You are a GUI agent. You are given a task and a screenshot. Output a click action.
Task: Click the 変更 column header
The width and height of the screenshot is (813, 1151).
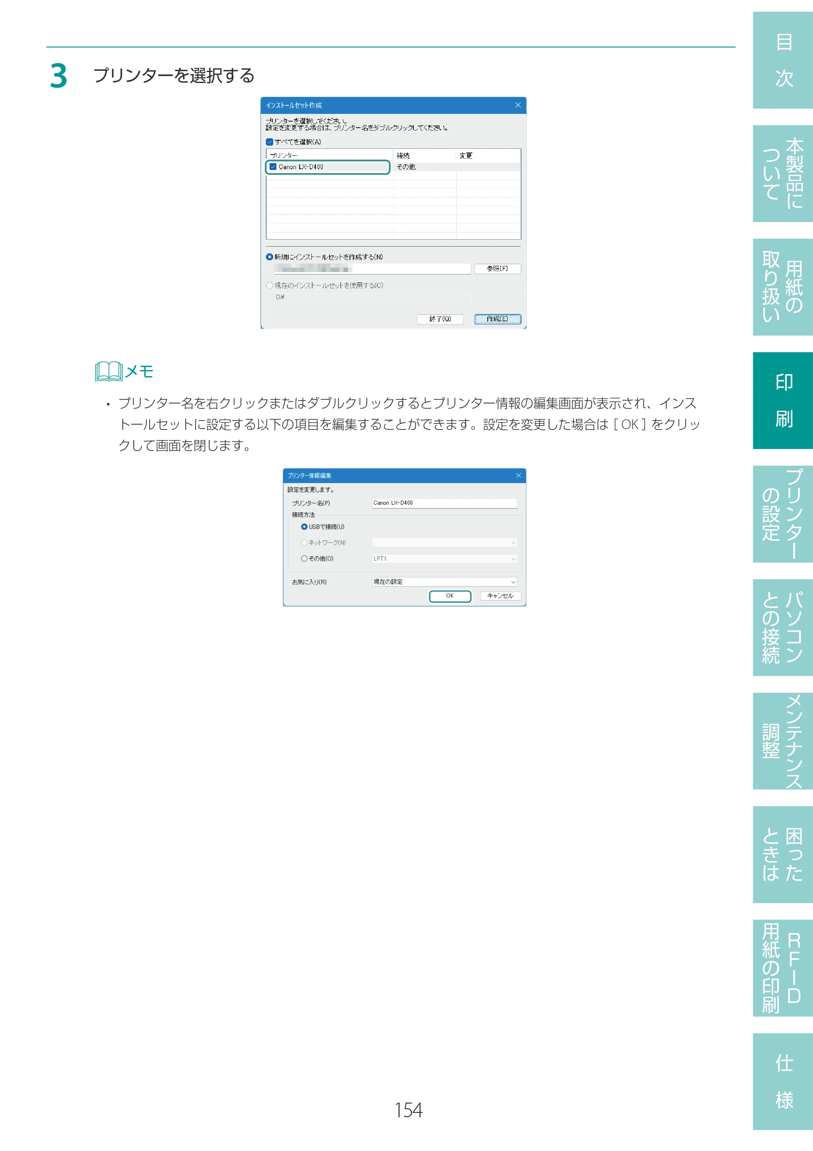point(488,155)
